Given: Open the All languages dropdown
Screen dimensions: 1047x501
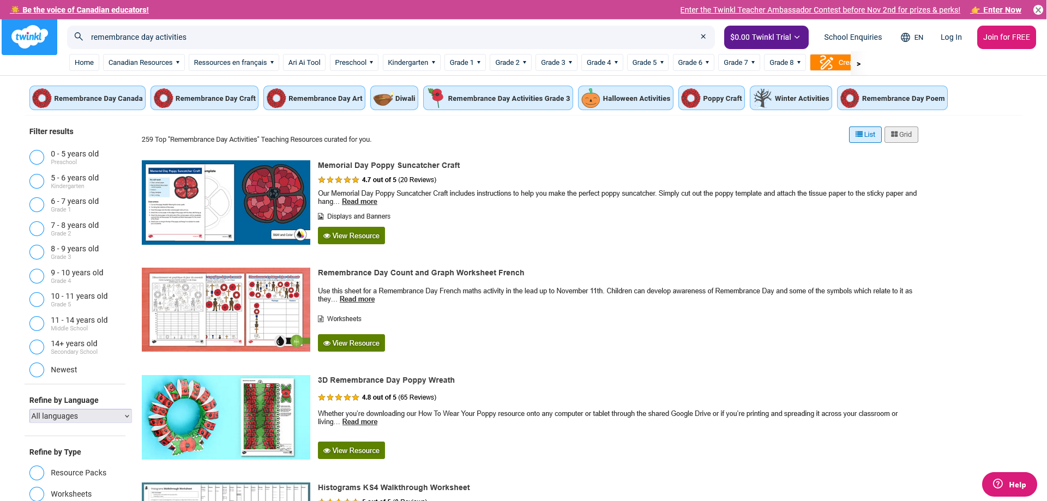Looking at the screenshot, I should pyautogui.click(x=81, y=416).
